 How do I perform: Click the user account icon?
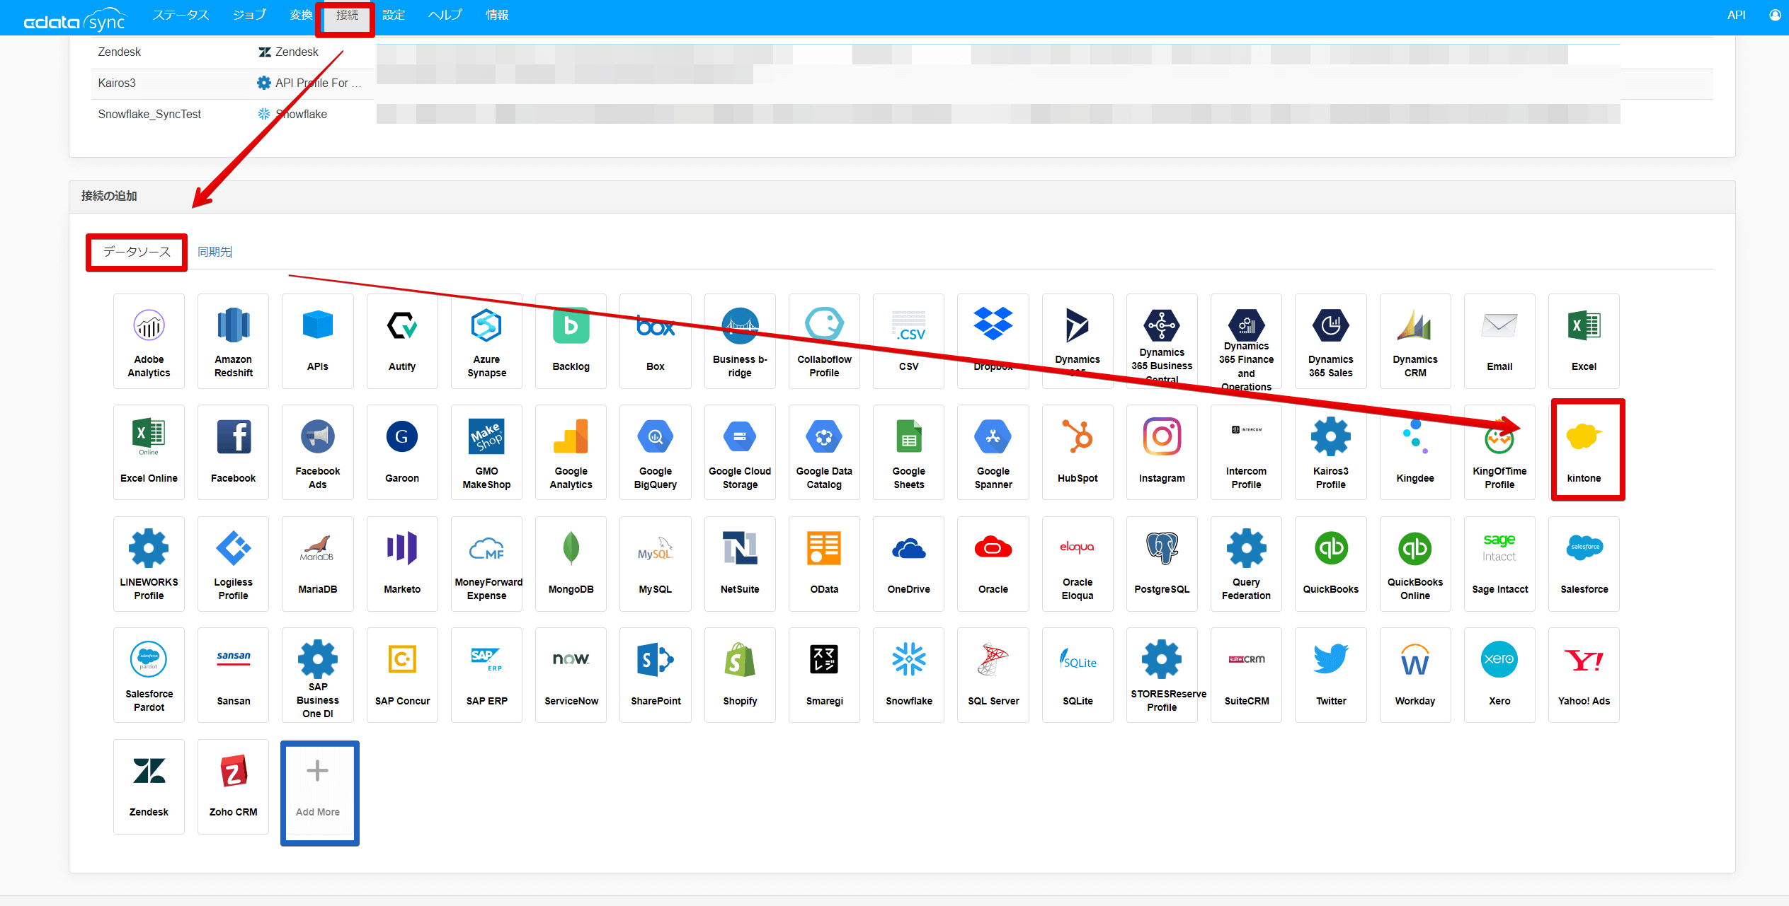[1774, 16]
